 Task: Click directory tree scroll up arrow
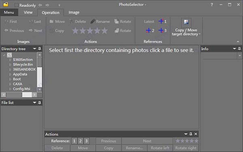40,55
